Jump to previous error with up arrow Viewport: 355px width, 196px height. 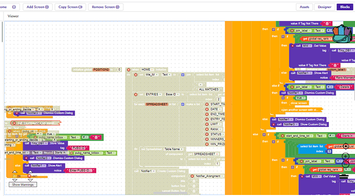point(30,172)
